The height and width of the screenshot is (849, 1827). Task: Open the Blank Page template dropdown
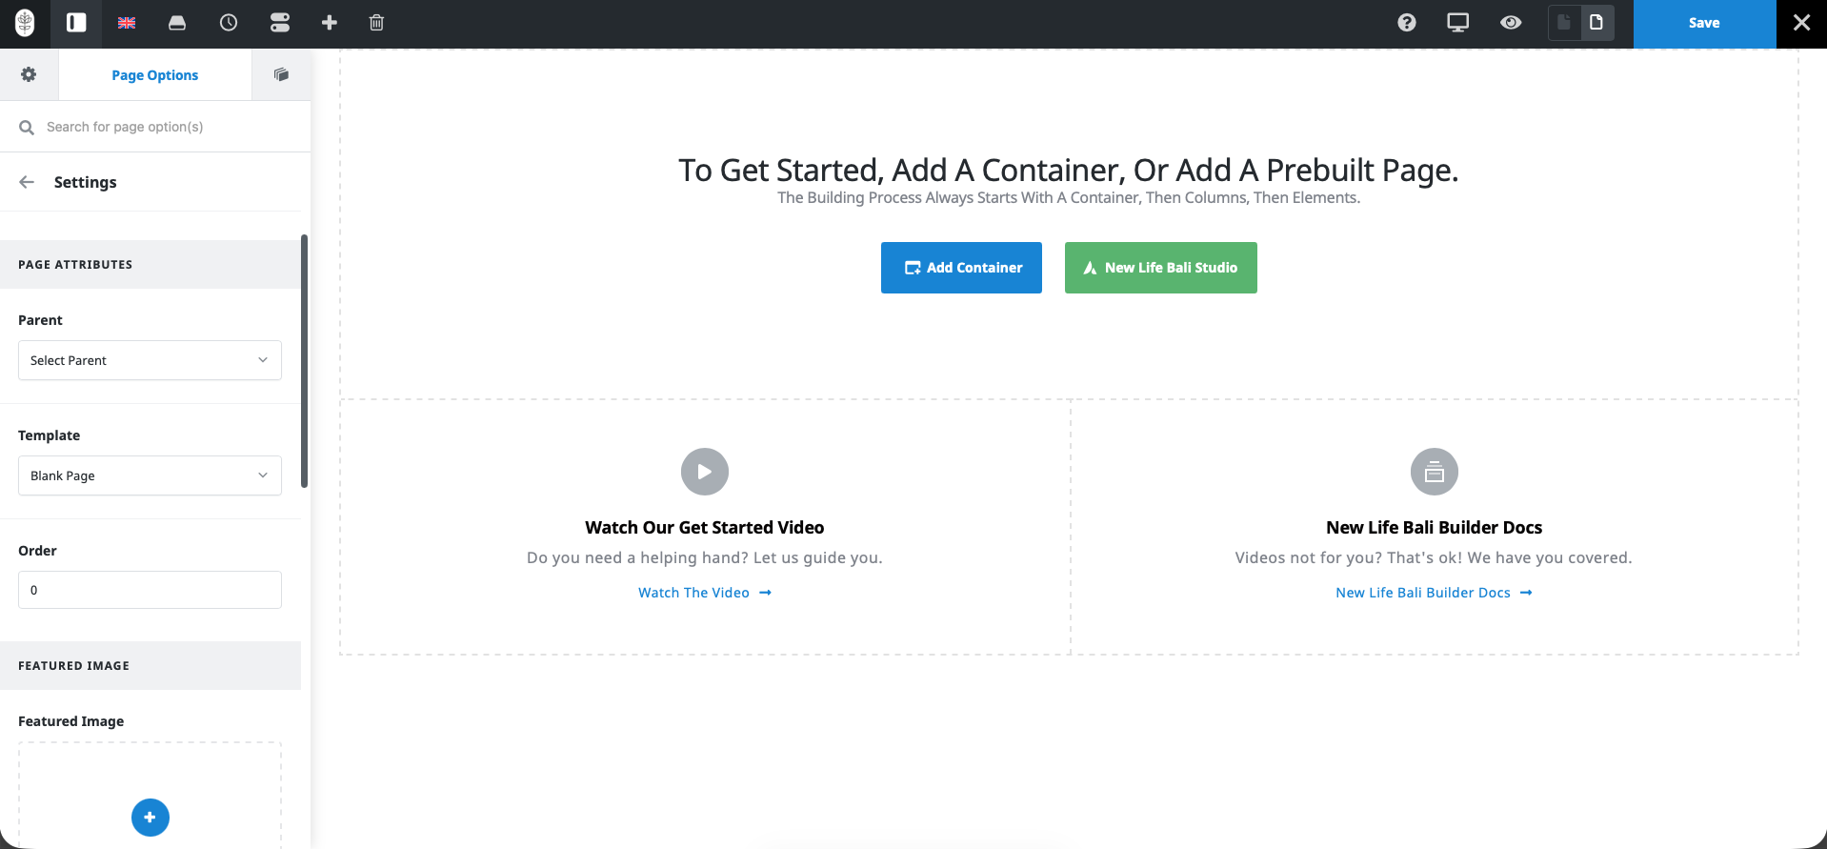[x=150, y=475]
